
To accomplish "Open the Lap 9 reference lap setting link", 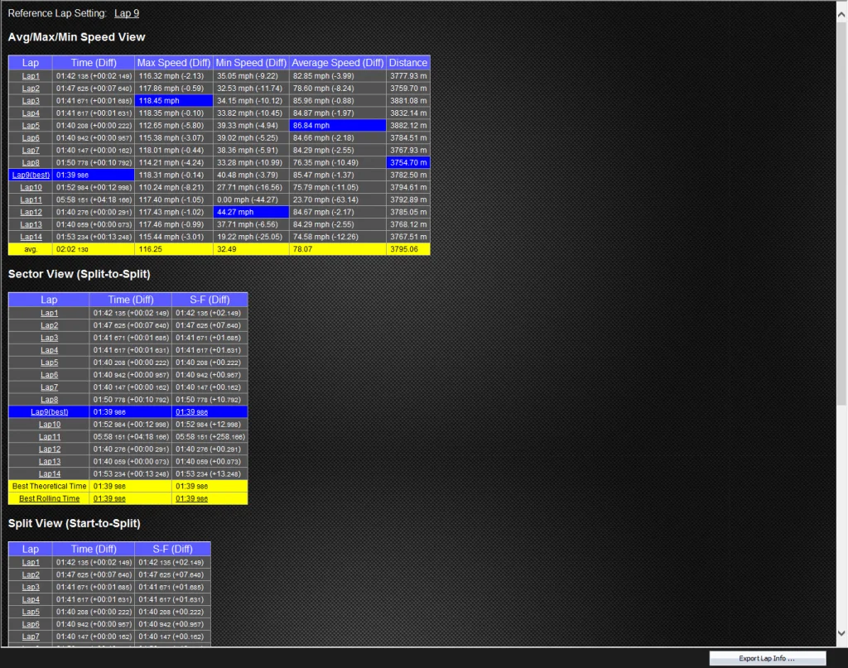I will coord(127,13).
